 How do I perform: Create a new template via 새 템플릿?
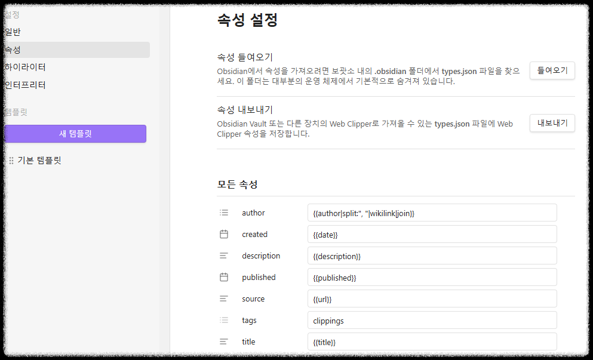tap(75, 134)
